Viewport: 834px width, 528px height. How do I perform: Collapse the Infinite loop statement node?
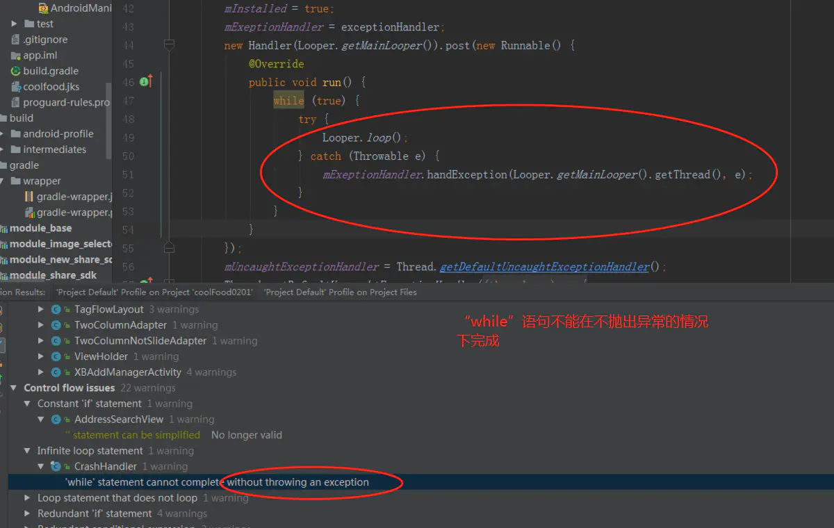28,451
